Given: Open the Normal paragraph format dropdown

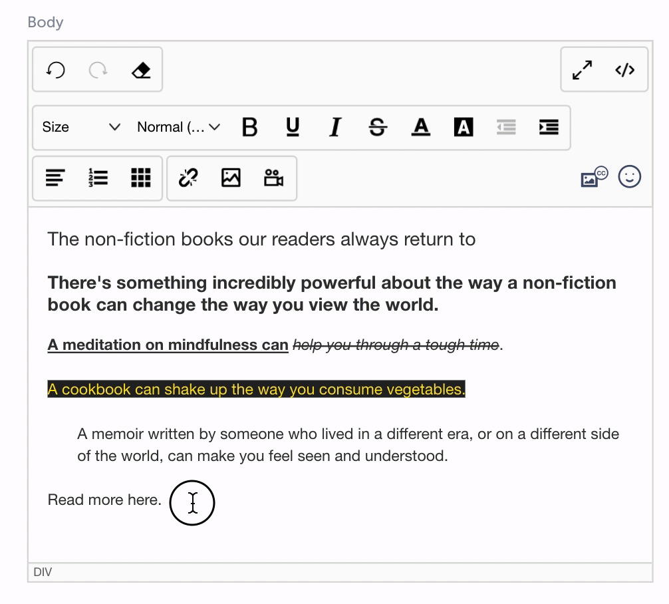Looking at the screenshot, I should pos(178,127).
